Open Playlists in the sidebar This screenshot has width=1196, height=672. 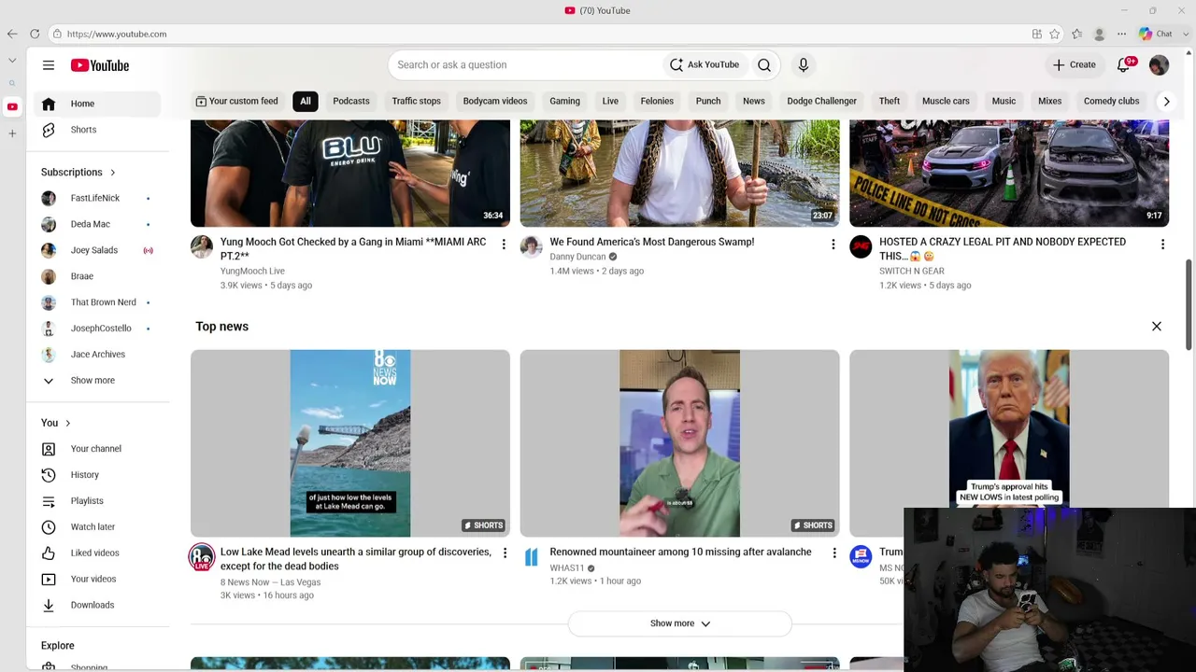[98, 501]
